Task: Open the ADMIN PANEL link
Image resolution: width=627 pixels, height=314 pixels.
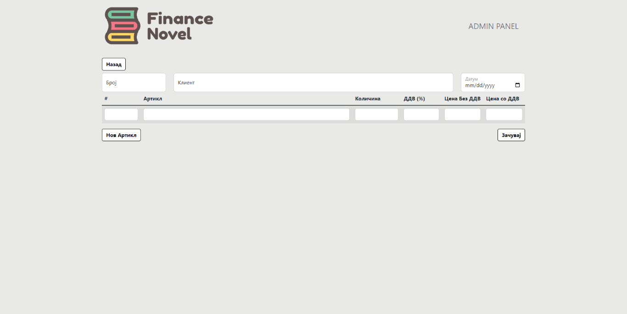Action: point(493,26)
